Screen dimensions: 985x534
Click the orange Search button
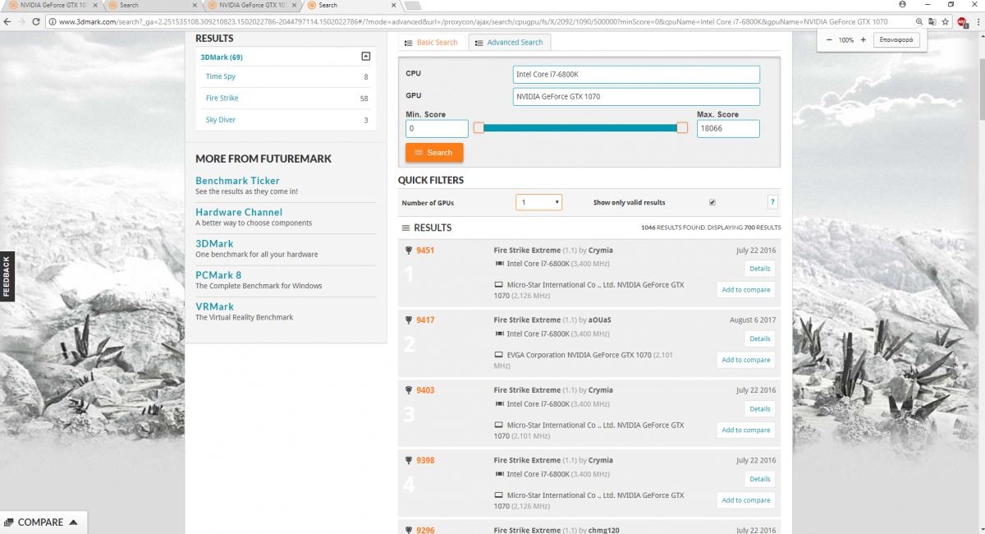[434, 153]
